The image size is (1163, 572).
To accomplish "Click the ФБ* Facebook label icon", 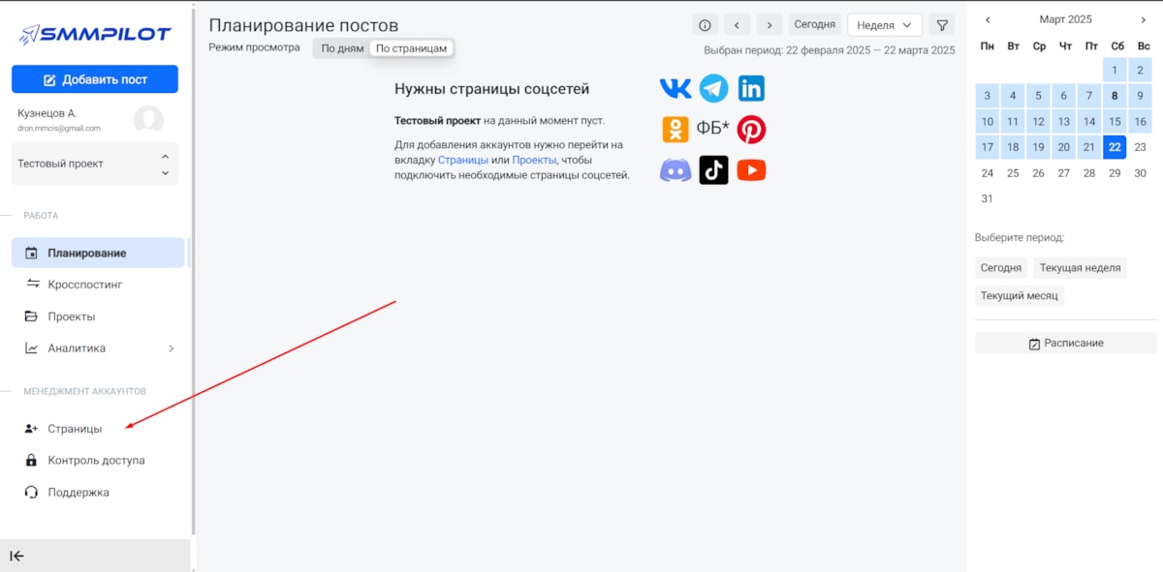I will [712, 129].
